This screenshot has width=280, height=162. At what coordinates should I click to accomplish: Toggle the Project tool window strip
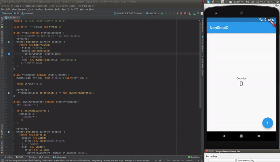[1, 21]
